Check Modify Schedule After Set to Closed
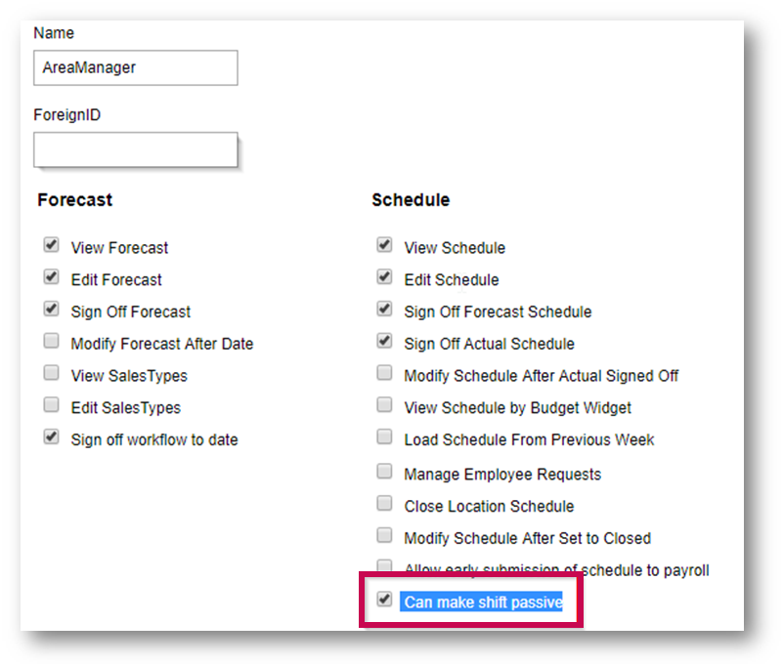 coord(385,537)
